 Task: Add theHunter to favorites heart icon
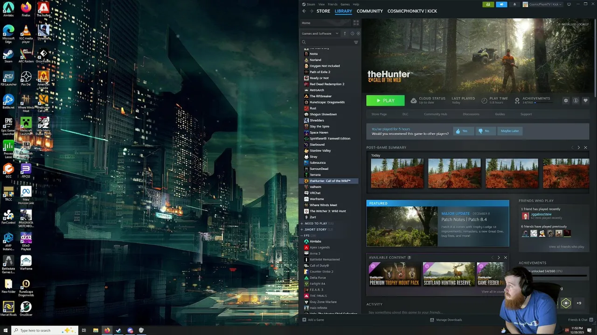click(585, 100)
